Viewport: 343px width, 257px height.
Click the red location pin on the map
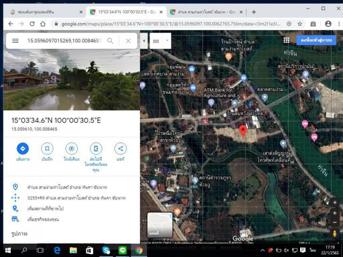[x=243, y=132]
